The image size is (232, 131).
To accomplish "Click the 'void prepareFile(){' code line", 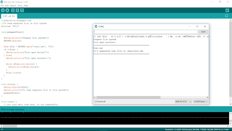I will [13, 32].
